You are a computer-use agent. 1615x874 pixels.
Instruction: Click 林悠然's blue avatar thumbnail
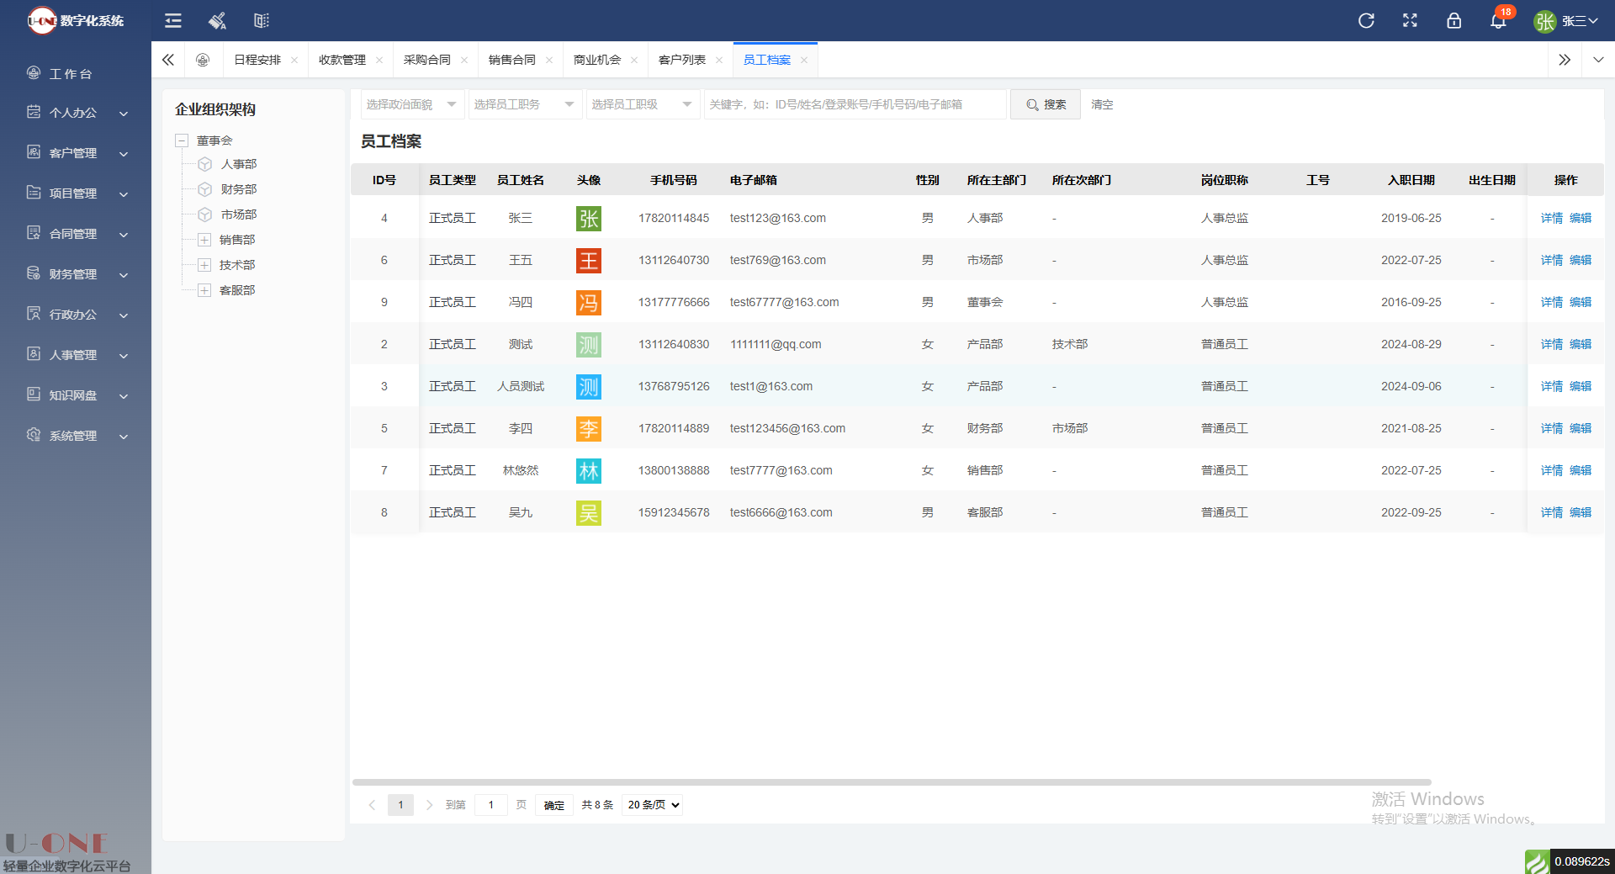[x=589, y=471]
